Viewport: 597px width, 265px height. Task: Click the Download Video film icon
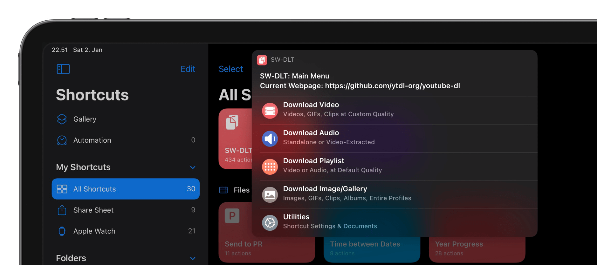click(x=270, y=111)
